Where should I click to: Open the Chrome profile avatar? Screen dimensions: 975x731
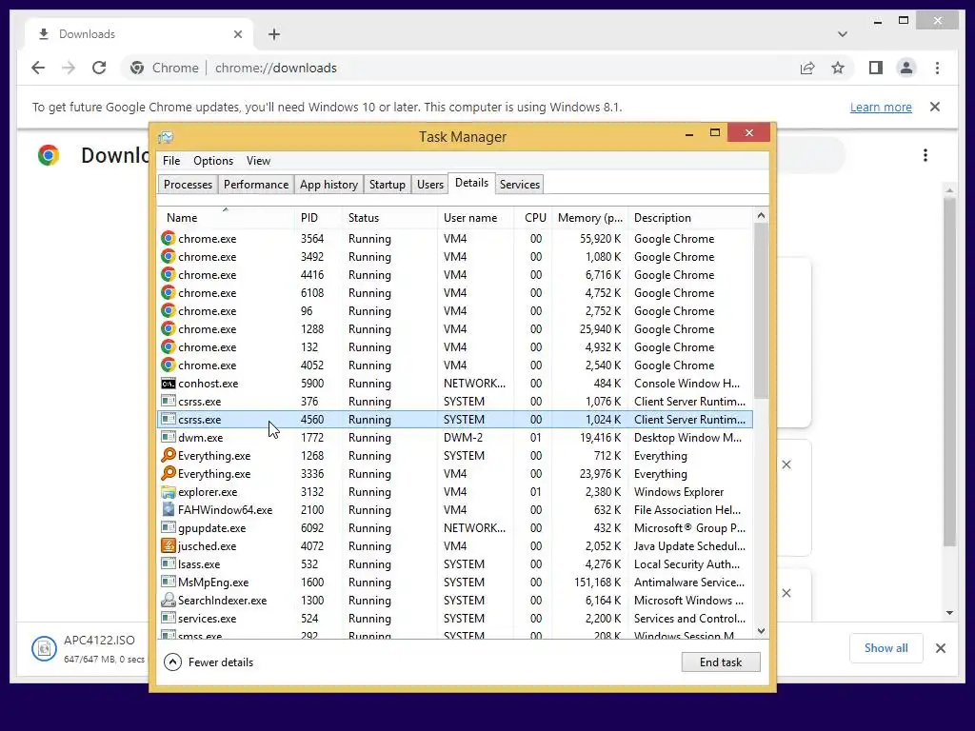[x=906, y=68]
